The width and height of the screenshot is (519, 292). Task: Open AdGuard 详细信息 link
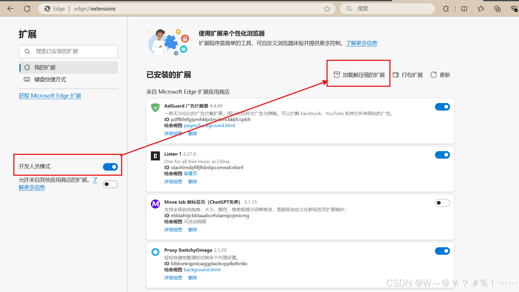173,134
